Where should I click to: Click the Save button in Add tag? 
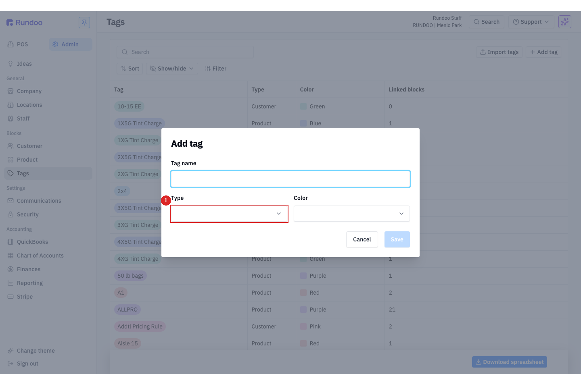pyautogui.click(x=397, y=239)
